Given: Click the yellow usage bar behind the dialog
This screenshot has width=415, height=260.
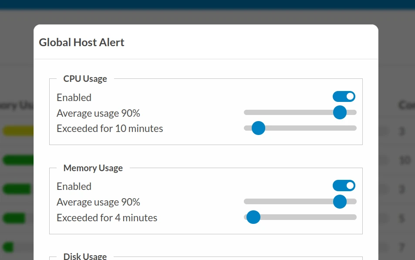Looking at the screenshot, I should coord(18,131).
